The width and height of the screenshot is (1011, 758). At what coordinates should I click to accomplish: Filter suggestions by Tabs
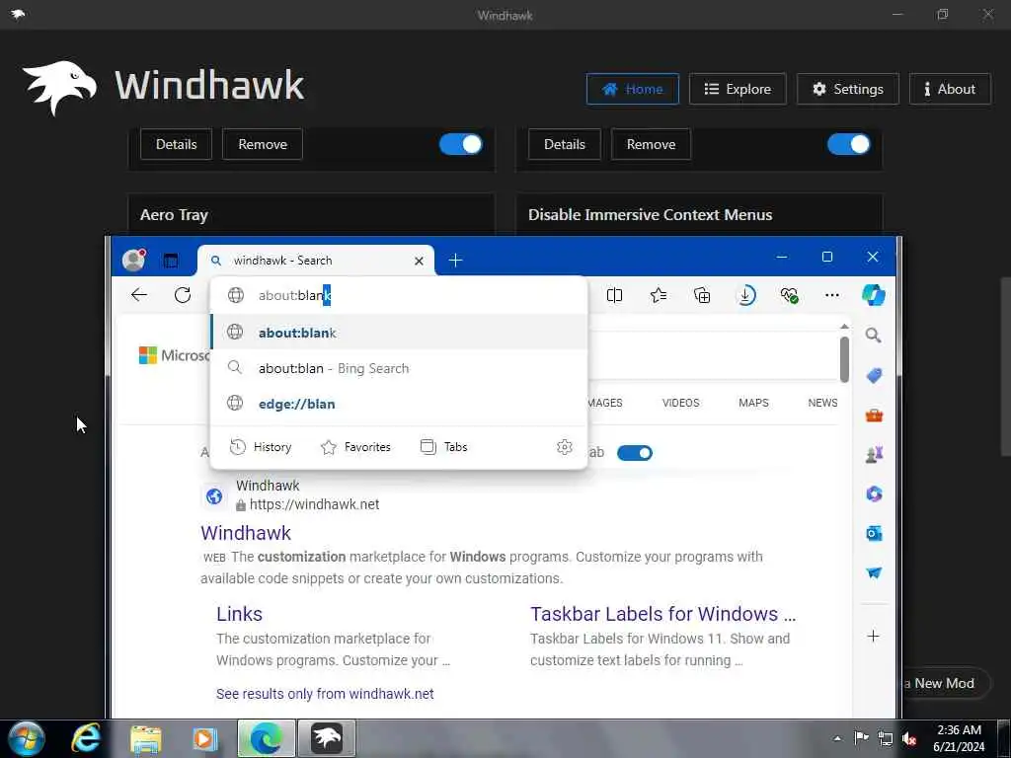point(443,447)
